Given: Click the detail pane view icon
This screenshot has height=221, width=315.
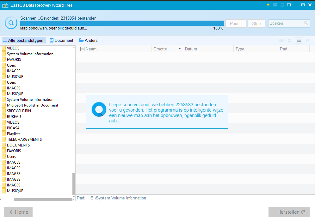Looking at the screenshot, I should (308, 40).
